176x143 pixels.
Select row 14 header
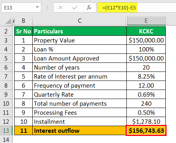click(6, 139)
